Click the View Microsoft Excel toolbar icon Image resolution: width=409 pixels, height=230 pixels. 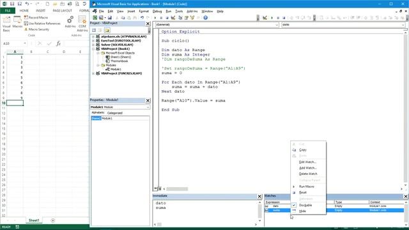[x=95, y=18]
